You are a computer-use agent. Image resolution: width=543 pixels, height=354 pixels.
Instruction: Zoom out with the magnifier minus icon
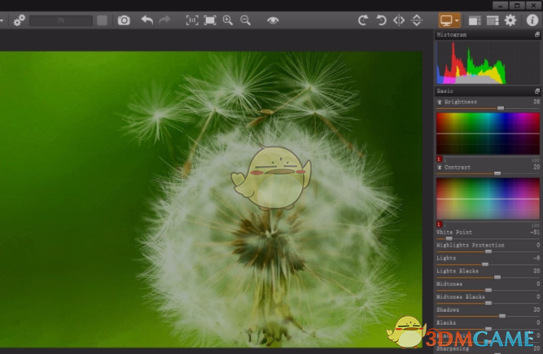[245, 20]
